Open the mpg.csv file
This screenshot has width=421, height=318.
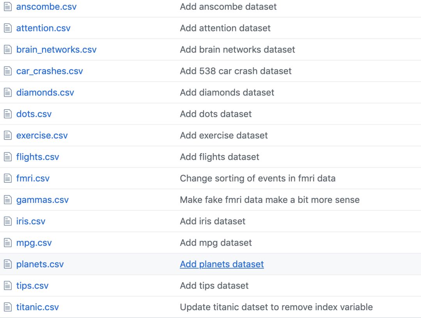click(x=34, y=243)
